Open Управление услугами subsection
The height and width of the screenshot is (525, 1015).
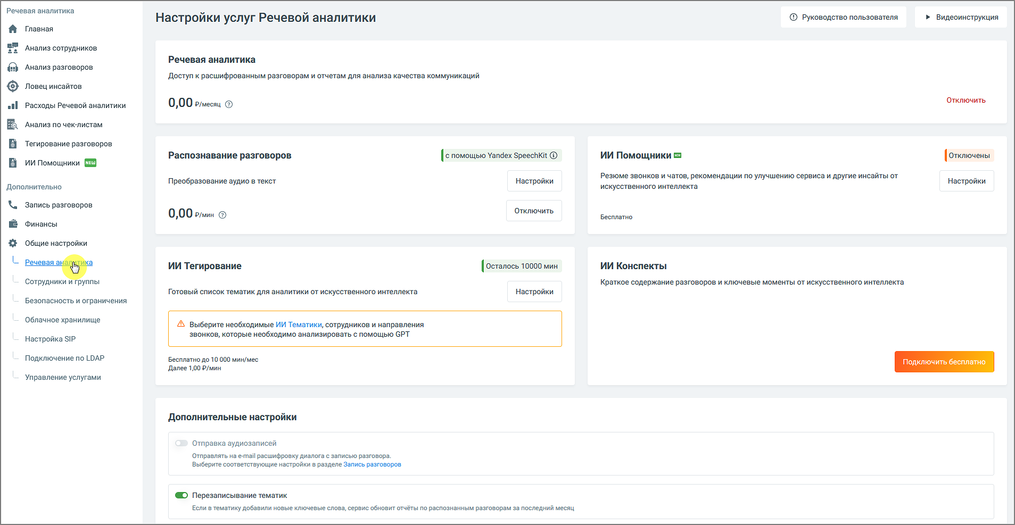pos(63,377)
